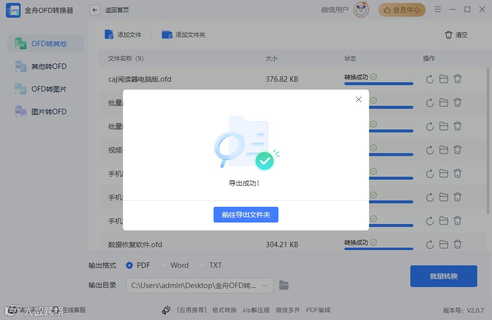492x320 pixels.
Task: Start conversion with 批量转换 button
Action: coord(443,276)
